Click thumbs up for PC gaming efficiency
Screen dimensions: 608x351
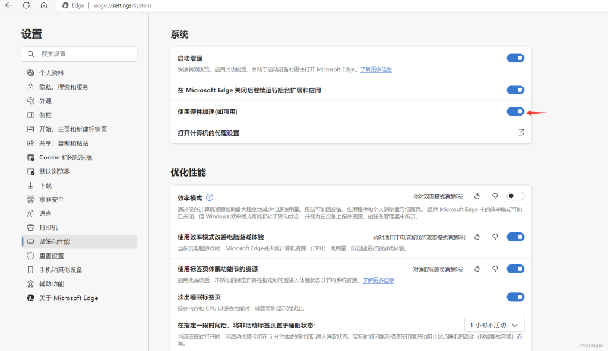477,237
